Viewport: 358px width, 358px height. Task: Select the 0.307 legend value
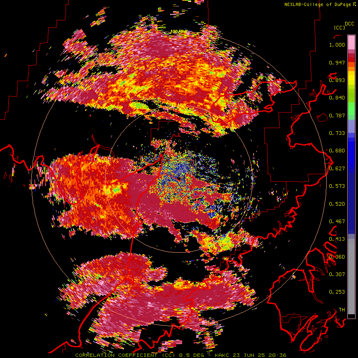(337, 274)
